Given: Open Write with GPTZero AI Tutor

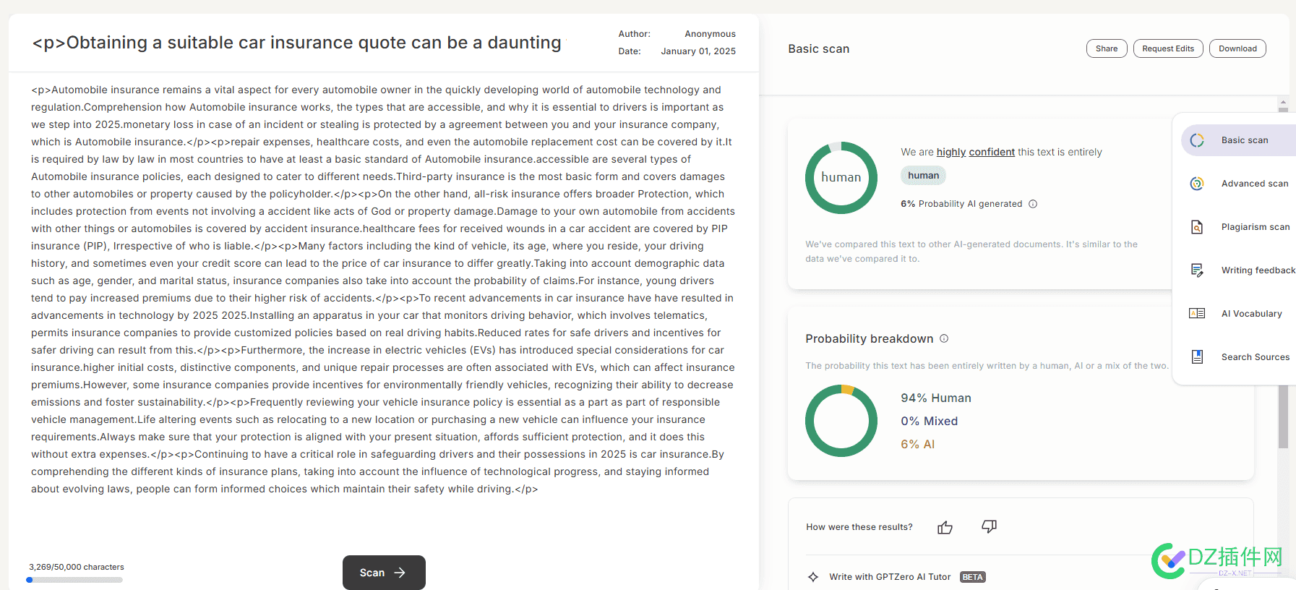Looking at the screenshot, I should 890,577.
